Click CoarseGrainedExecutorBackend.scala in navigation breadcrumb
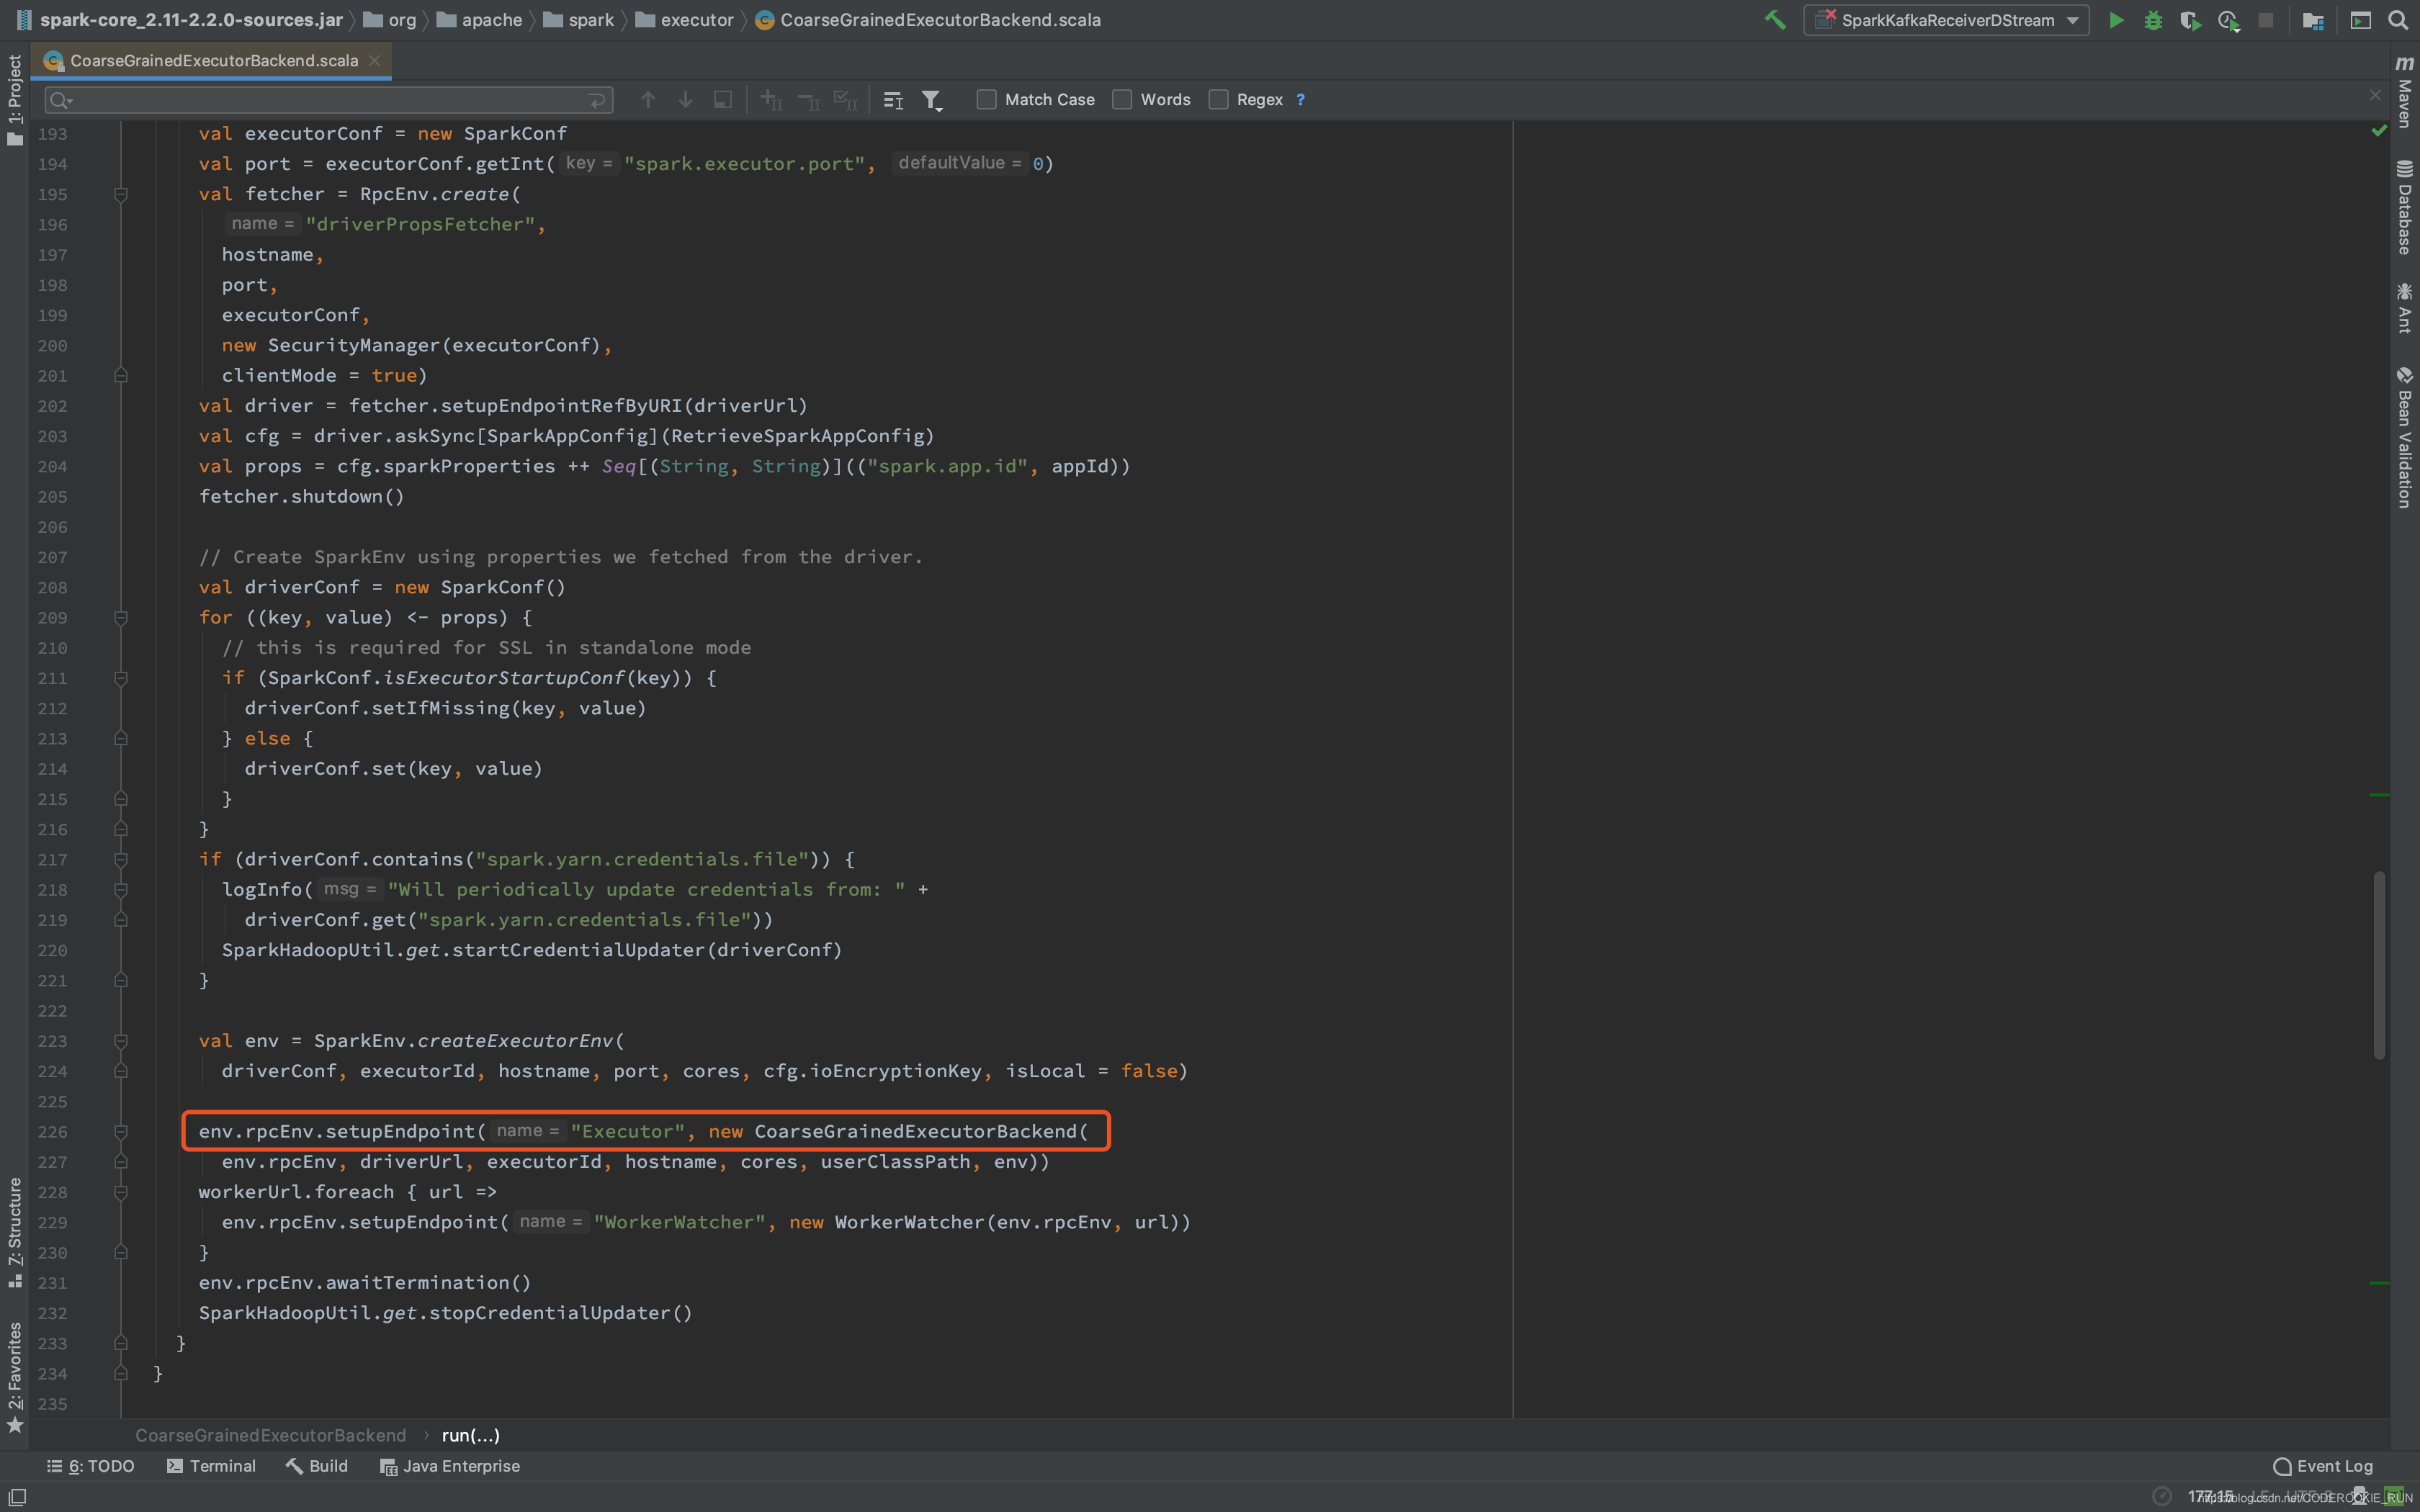 (928, 20)
